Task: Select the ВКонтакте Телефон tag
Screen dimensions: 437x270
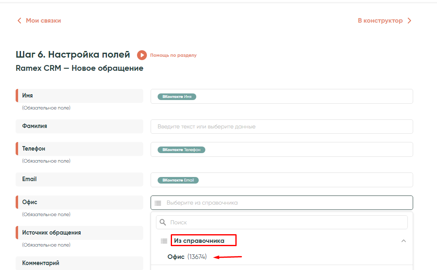Action: [181, 150]
